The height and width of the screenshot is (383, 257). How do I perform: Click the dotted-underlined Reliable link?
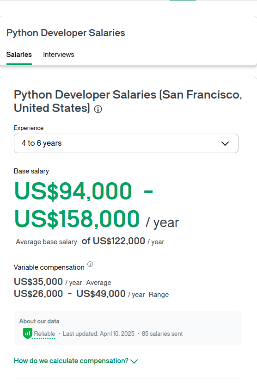pyautogui.click(x=44, y=334)
